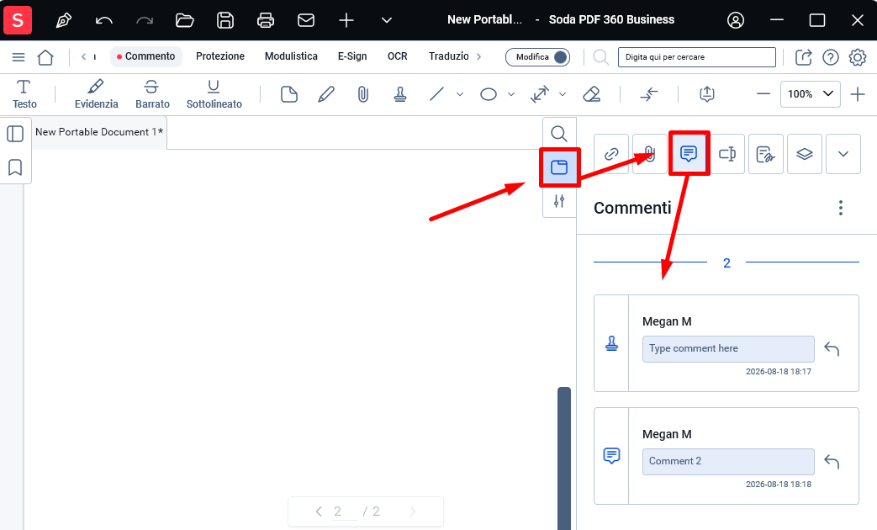Select the Barrato strikethrough tool

pos(152,94)
